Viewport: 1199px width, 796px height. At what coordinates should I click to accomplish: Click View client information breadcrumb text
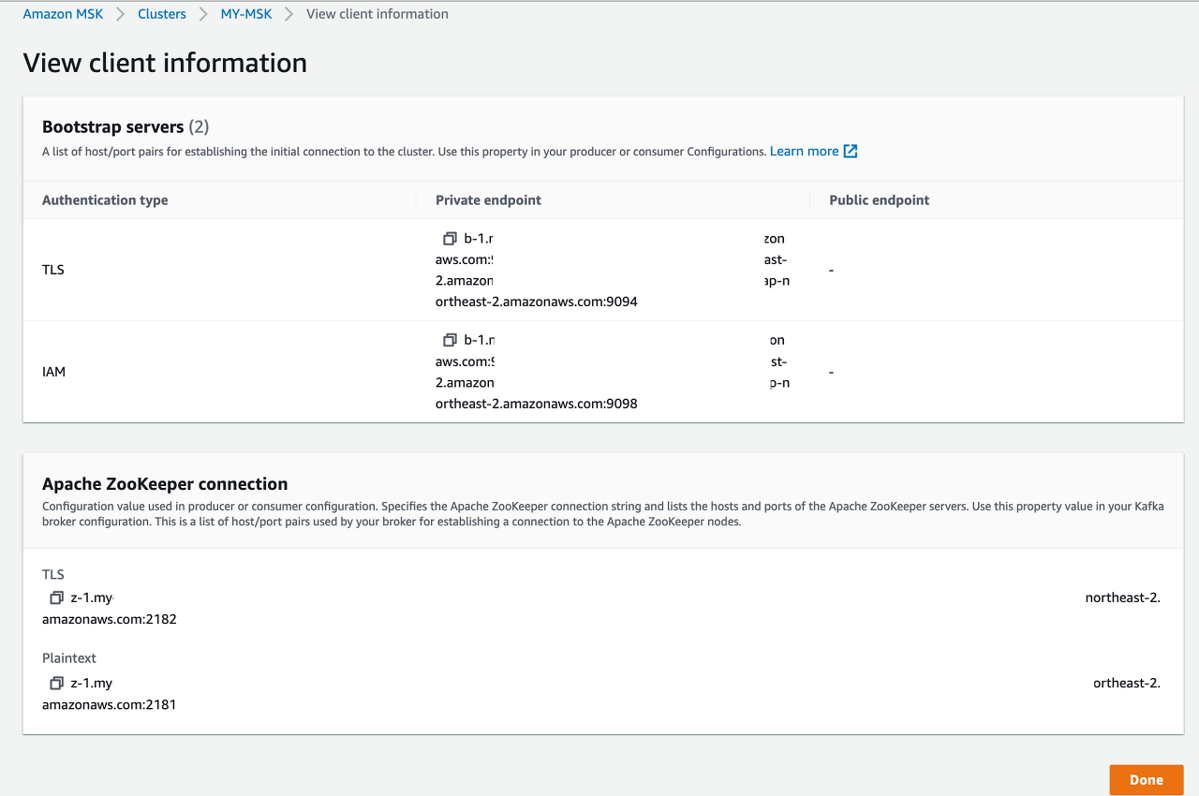pos(377,14)
